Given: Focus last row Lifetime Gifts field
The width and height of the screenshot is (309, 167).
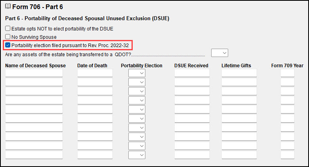Looking at the screenshot, I should [239, 155].
